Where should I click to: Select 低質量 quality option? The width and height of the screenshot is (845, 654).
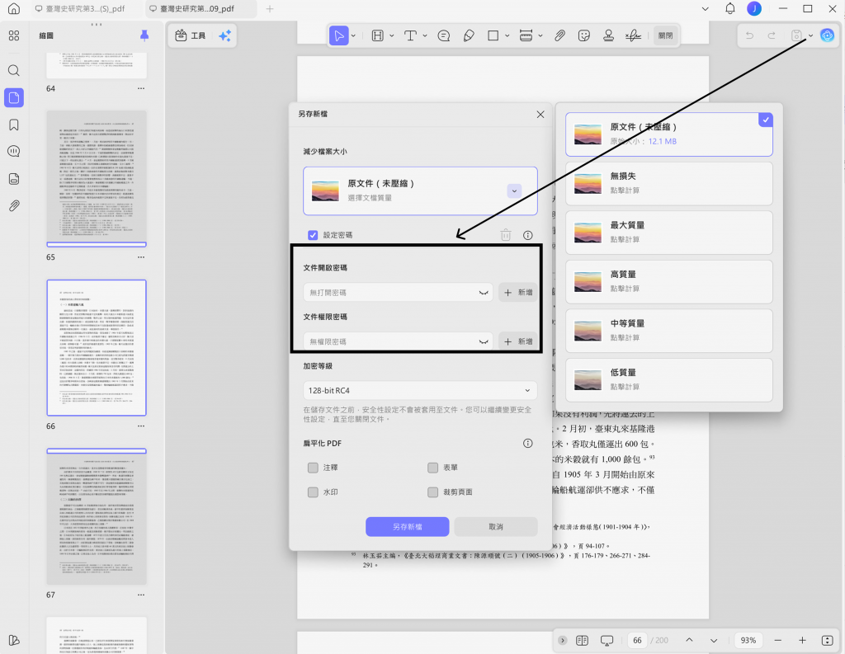pos(668,380)
